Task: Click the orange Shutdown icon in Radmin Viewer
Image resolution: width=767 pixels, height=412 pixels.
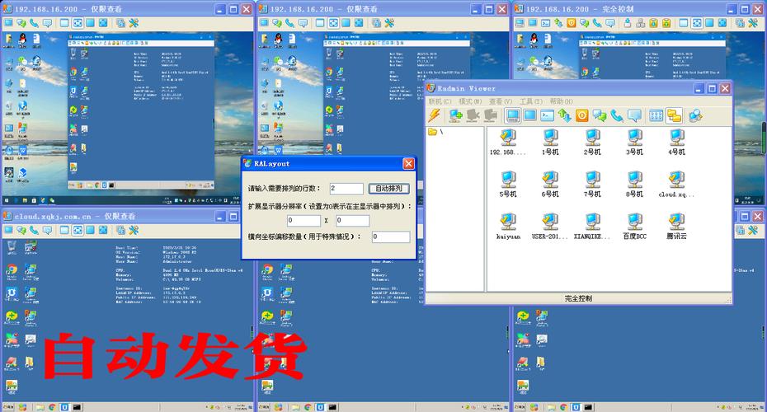Action: coord(581,116)
